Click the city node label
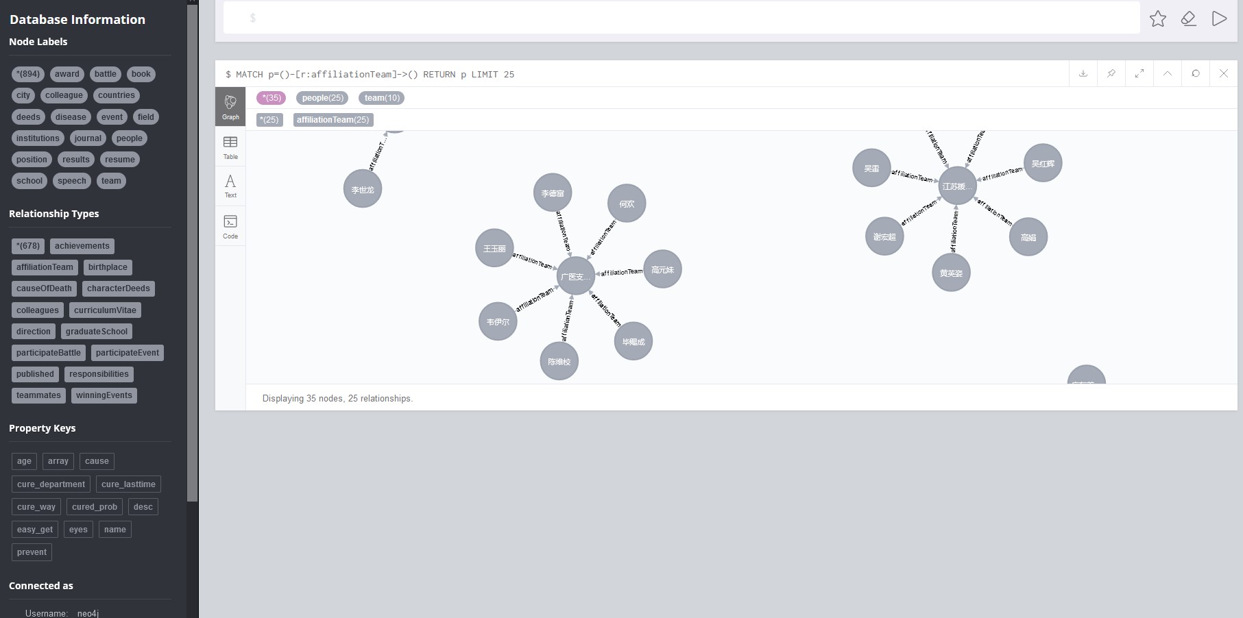This screenshot has width=1243, height=618. point(23,95)
